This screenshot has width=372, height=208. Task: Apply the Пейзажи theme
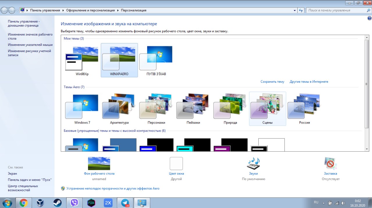193,109
